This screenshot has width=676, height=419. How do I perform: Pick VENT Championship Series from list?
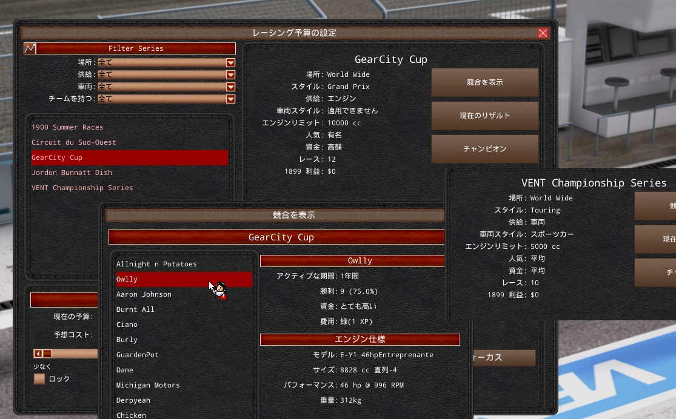[x=82, y=188]
